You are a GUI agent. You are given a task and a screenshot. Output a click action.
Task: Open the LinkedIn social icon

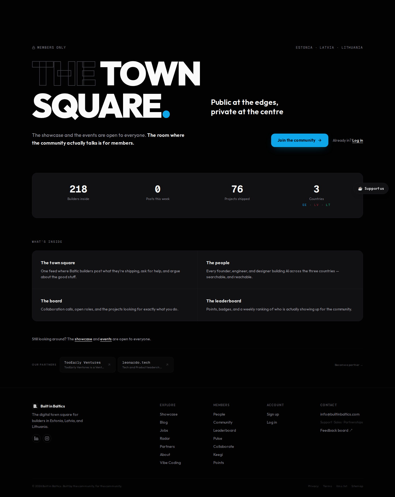pos(36,438)
